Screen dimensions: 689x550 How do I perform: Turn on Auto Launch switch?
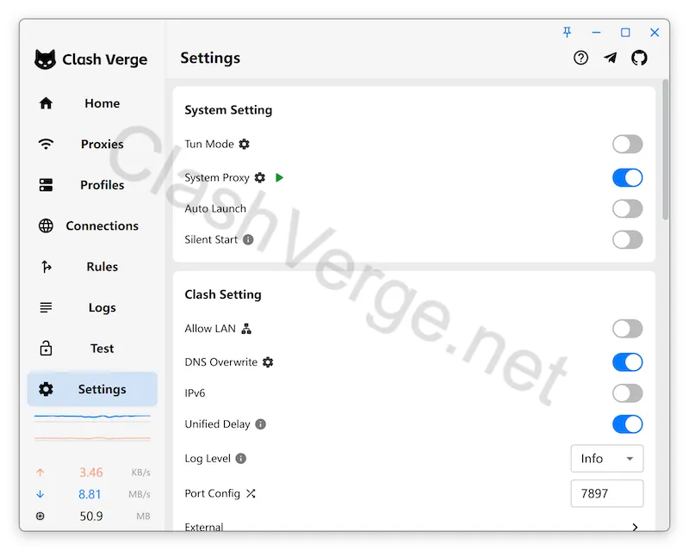point(628,208)
